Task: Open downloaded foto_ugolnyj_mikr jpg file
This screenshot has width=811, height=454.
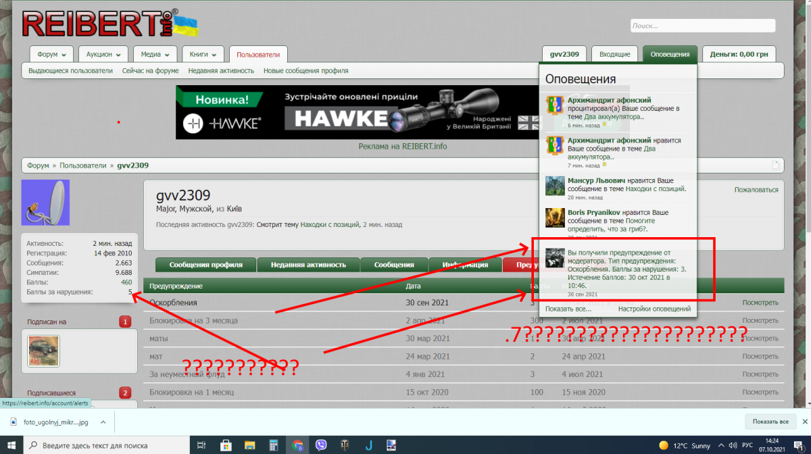Action: pyautogui.click(x=54, y=422)
